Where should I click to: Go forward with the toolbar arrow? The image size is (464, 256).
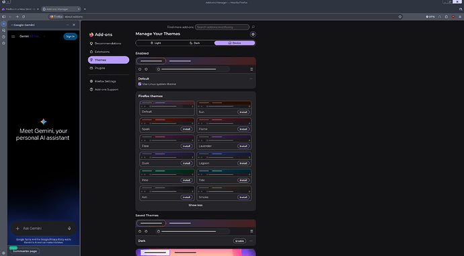17,17
